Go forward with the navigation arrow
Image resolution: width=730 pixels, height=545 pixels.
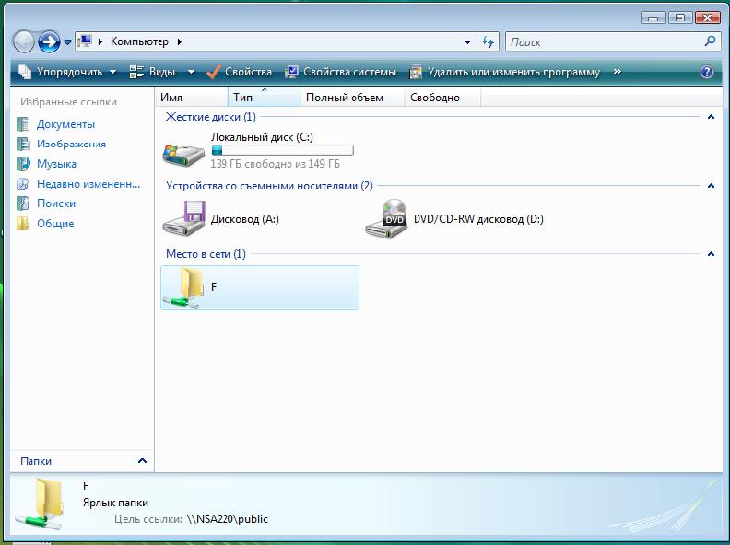[x=49, y=41]
